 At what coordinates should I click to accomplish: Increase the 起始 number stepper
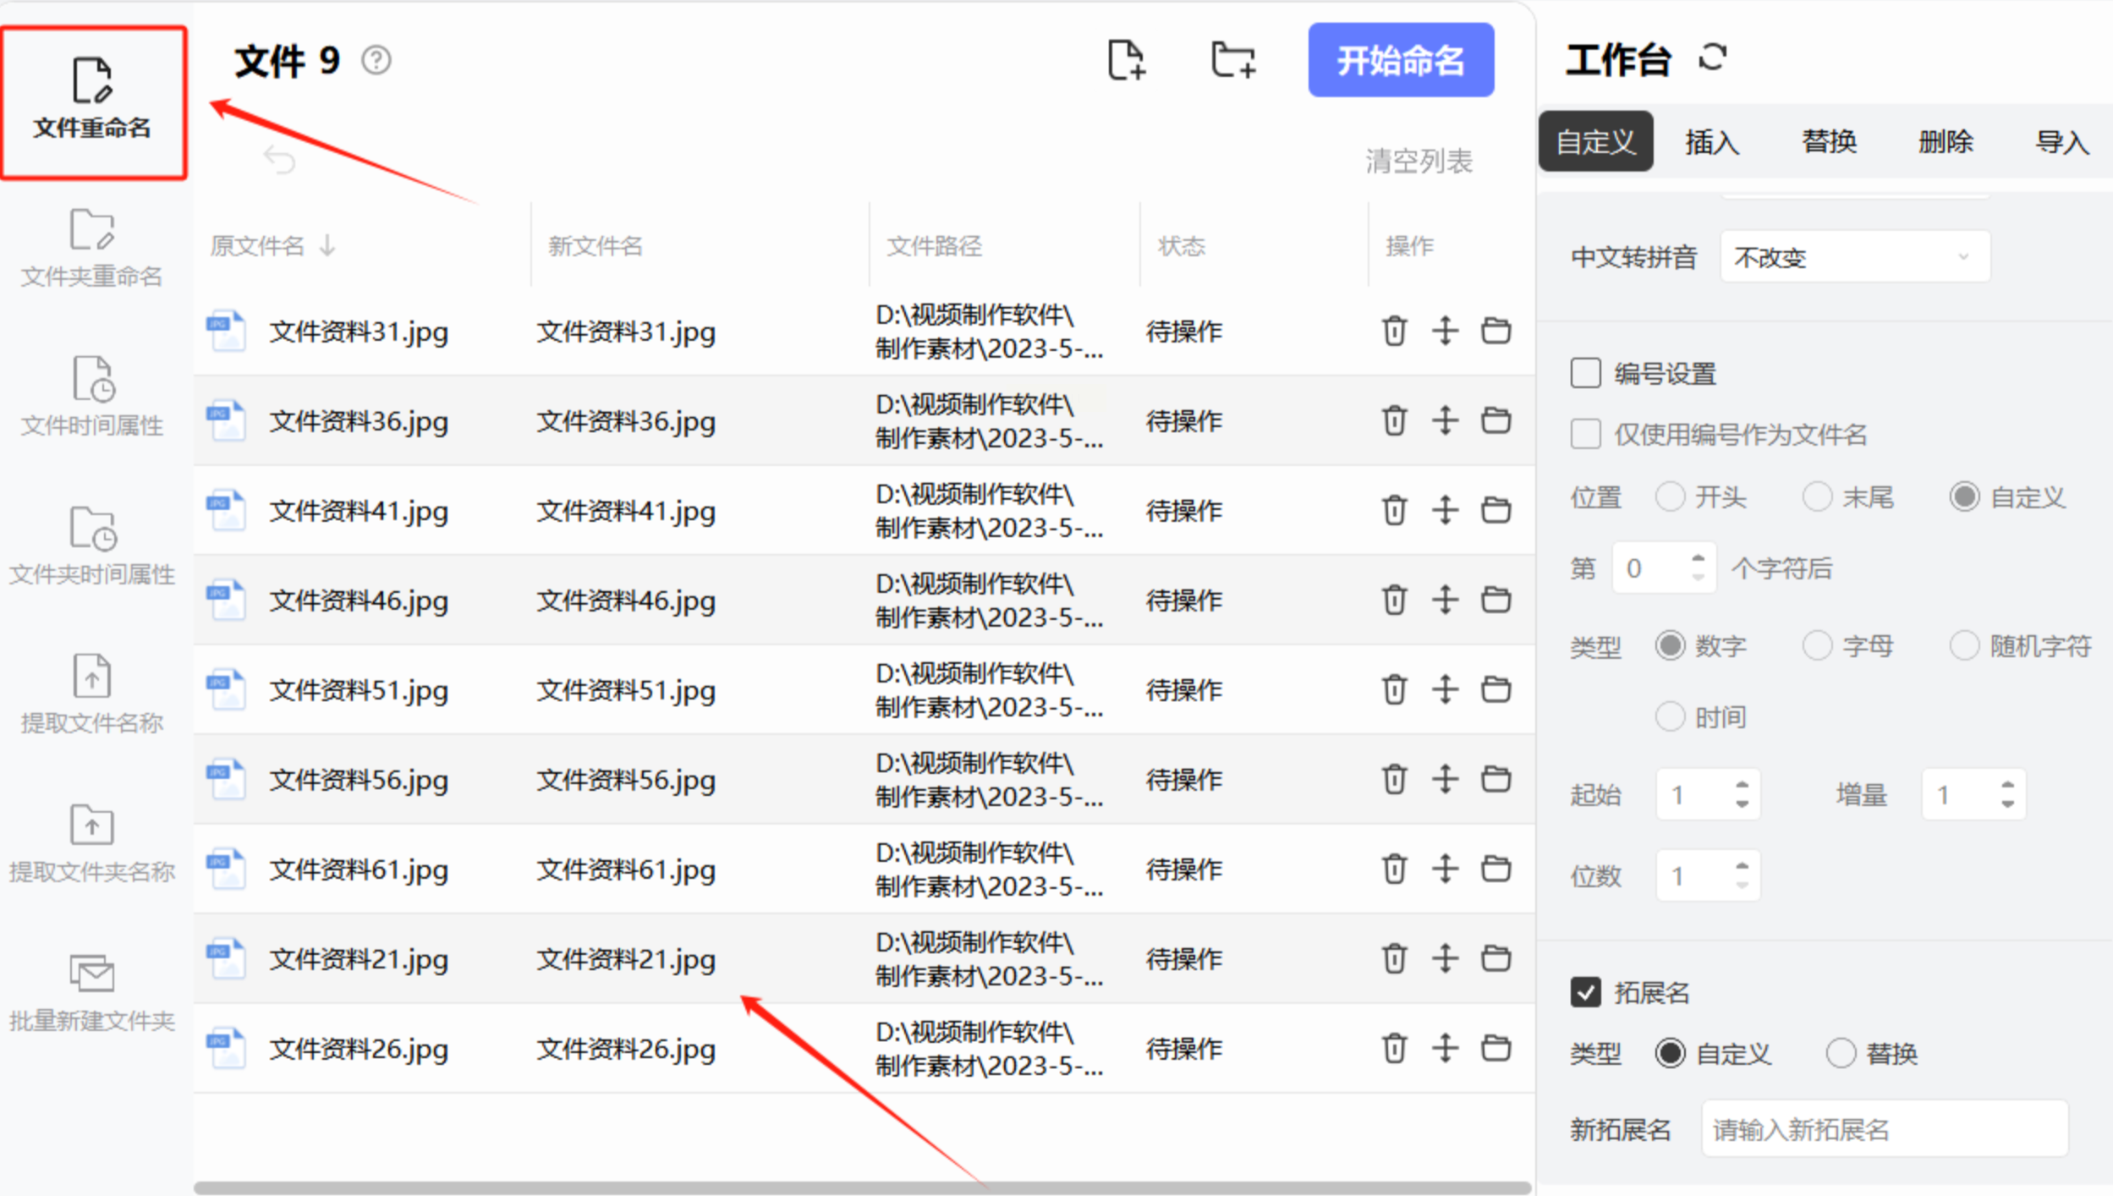pyautogui.click(x=1742, y=786)
